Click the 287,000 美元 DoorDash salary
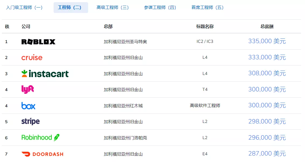The image size is (305, 162). 267,154
